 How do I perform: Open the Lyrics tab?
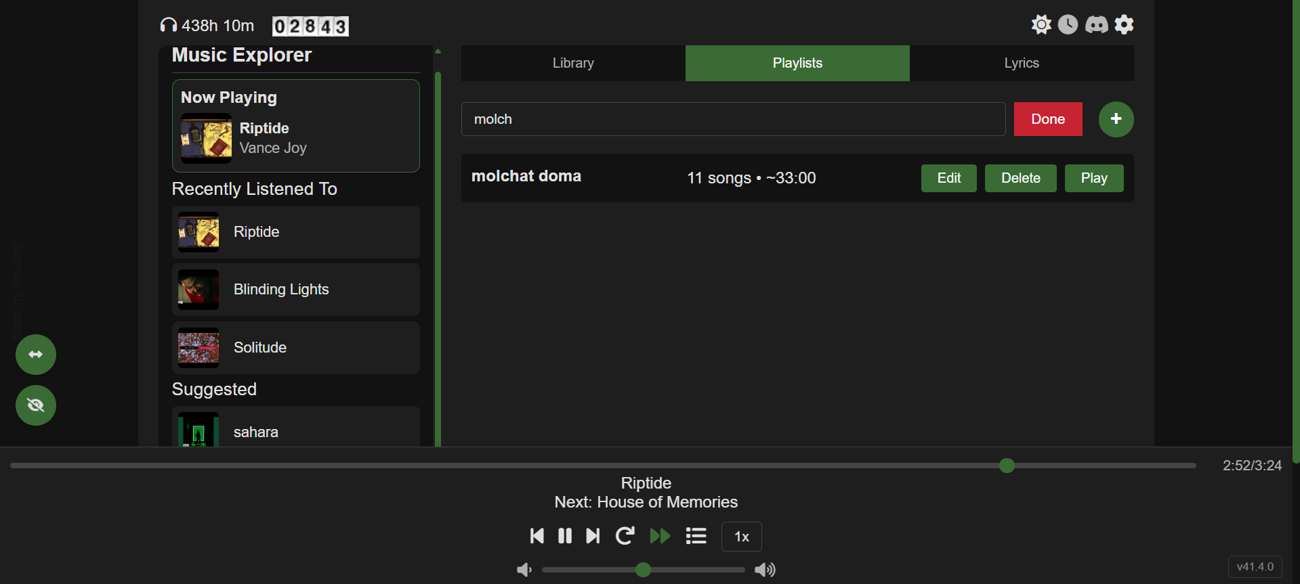coord(1022,63)
